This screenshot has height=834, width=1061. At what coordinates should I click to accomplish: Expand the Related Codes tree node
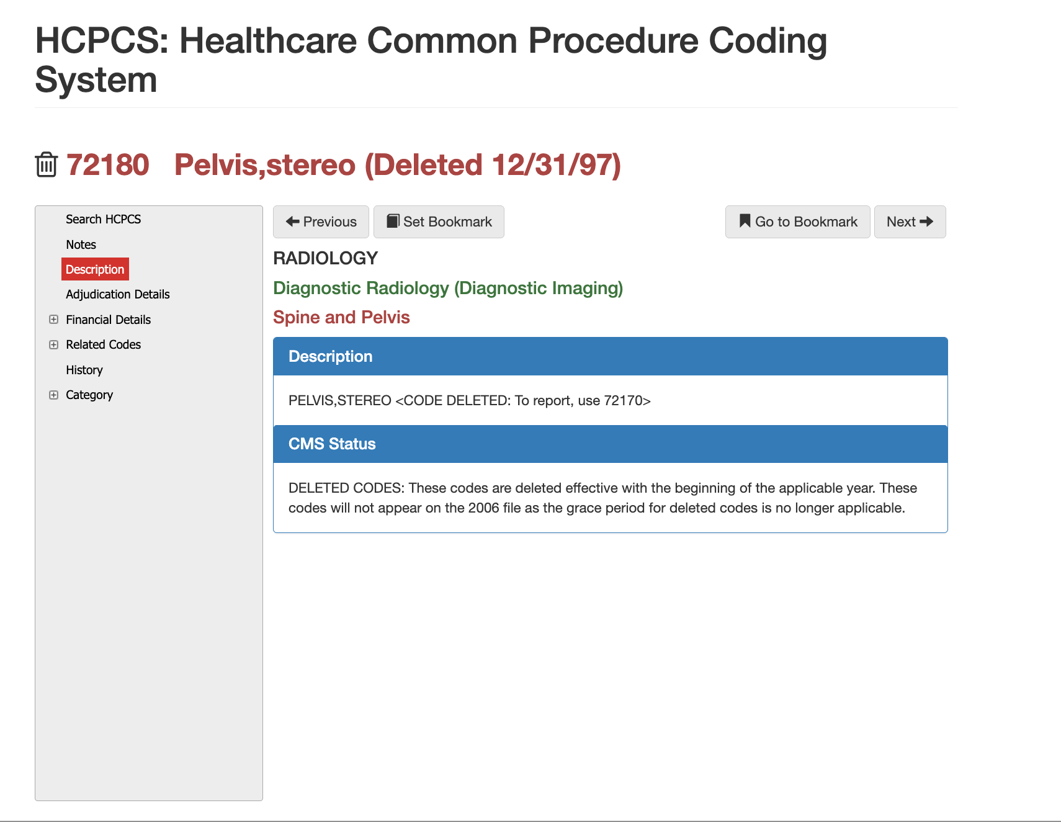pos(54,344)
